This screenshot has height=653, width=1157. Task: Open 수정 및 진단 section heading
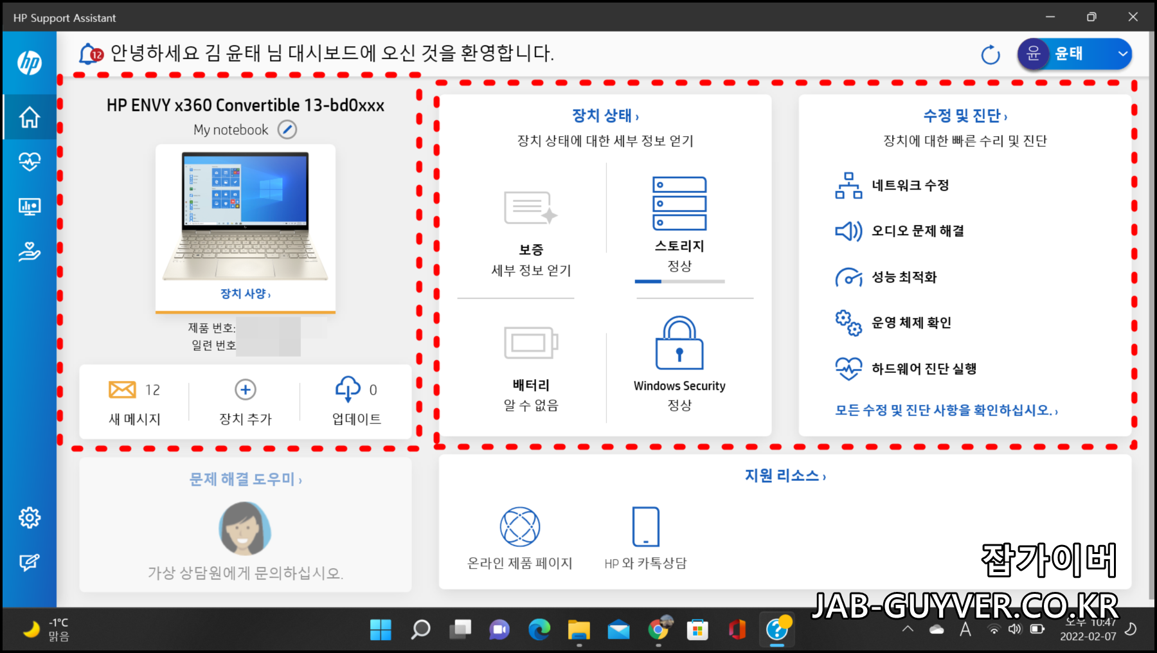point(965,116)
